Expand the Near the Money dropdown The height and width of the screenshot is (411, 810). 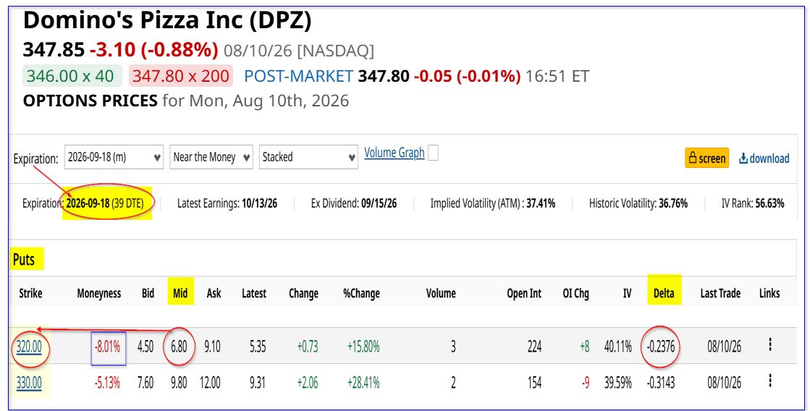[211, 157]
